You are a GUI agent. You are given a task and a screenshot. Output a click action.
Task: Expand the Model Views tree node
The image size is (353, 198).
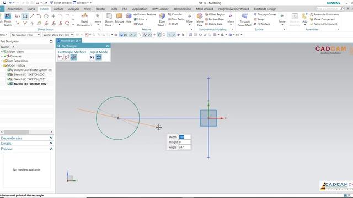2,52
